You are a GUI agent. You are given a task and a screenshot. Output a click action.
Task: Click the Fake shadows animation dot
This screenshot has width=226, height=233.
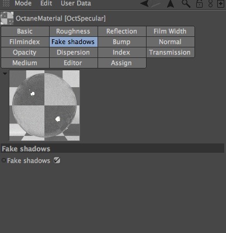4,160
